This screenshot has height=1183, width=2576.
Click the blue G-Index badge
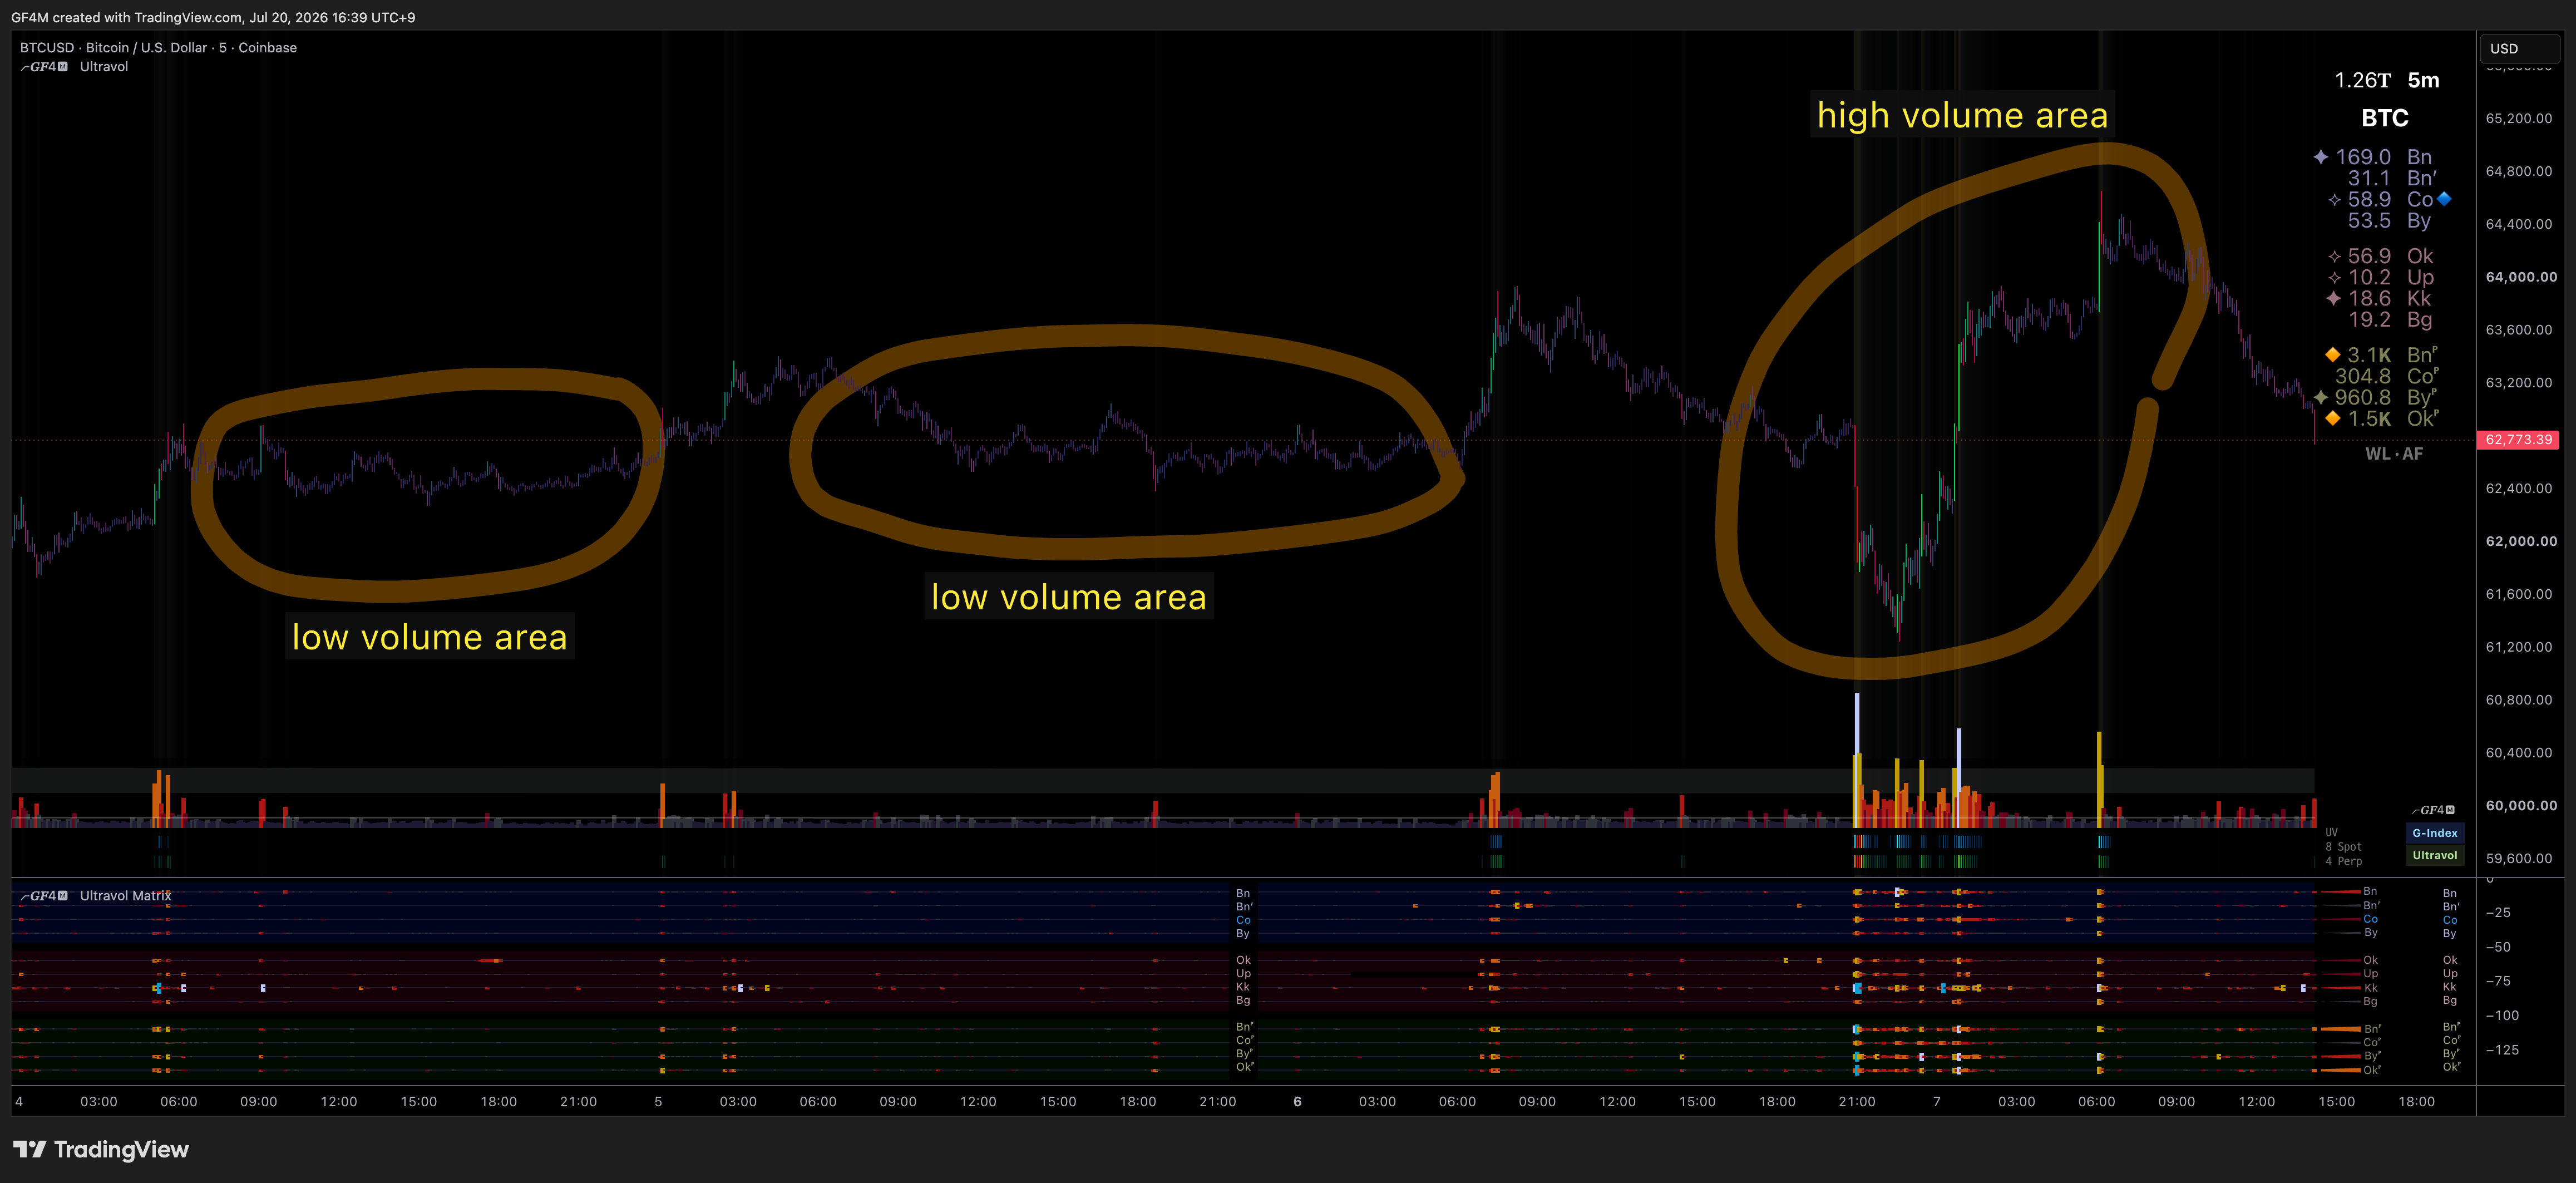pos(2434,833)
